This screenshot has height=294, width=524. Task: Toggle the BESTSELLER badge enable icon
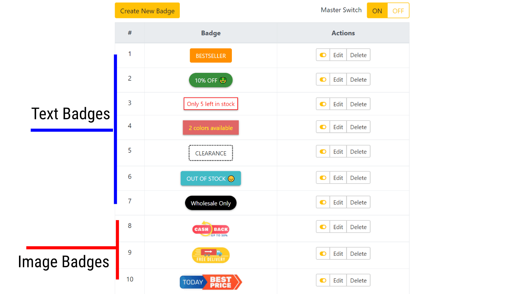pyautogui.click(x=323, y=55)
